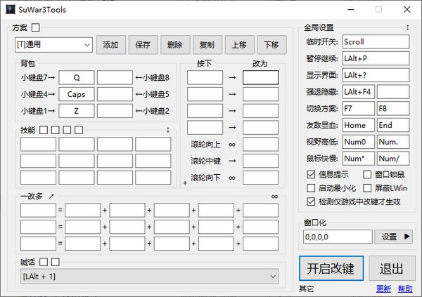Toggle the fourth 技能 checkbox
422x297 pixels.
pos(79,130)
